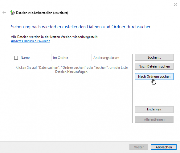This screenshot has height=153, width=180.
Task: Proceed with the 'Weiter' button
Action: click(139, 147)
